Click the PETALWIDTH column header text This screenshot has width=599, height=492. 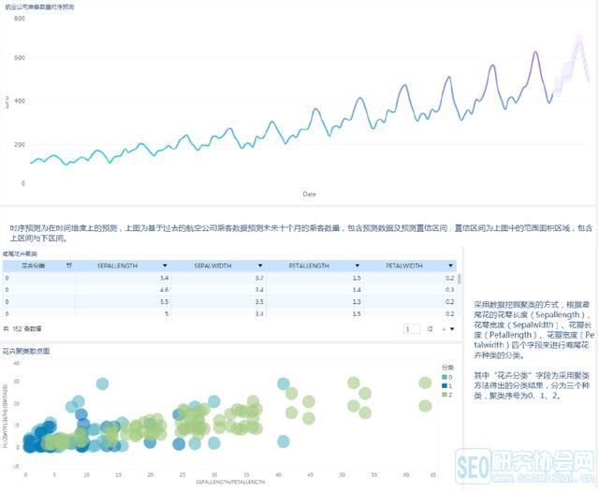(404, 266)
